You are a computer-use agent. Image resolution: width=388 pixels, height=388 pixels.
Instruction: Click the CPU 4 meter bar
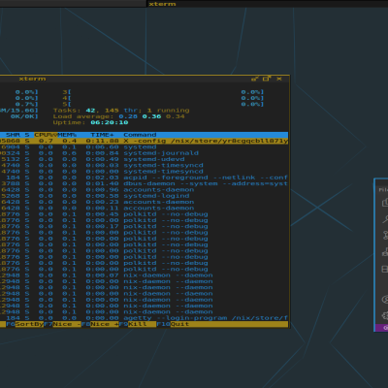click(x=163, y=98)
